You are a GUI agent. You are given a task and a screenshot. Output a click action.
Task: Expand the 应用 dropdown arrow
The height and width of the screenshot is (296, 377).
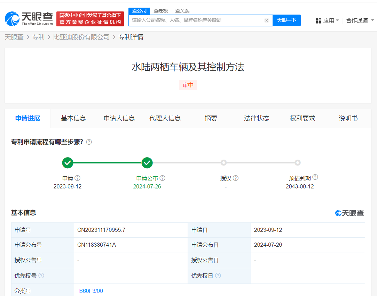coord(337,20)
